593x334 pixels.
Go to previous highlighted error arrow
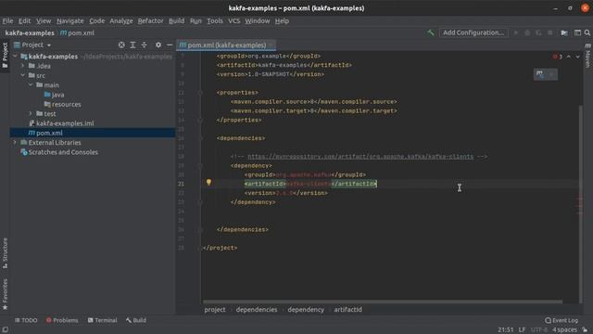pyautogui.click(x=568, y=57)
